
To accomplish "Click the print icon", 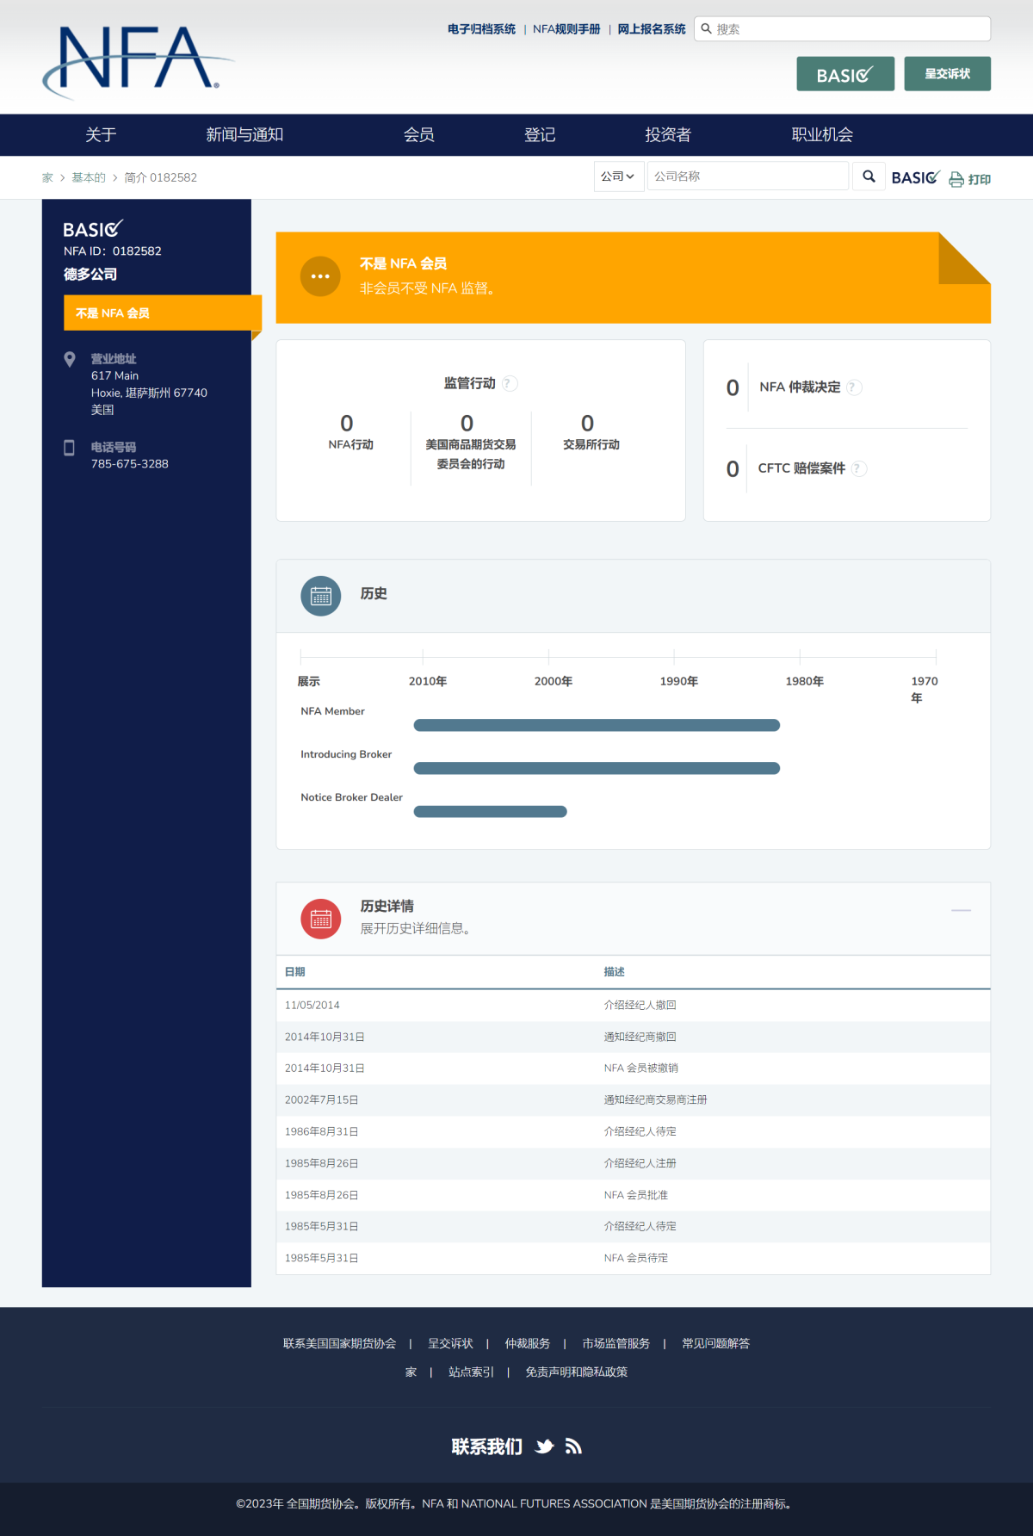I will pyautogui.click(x=956, y=179).
